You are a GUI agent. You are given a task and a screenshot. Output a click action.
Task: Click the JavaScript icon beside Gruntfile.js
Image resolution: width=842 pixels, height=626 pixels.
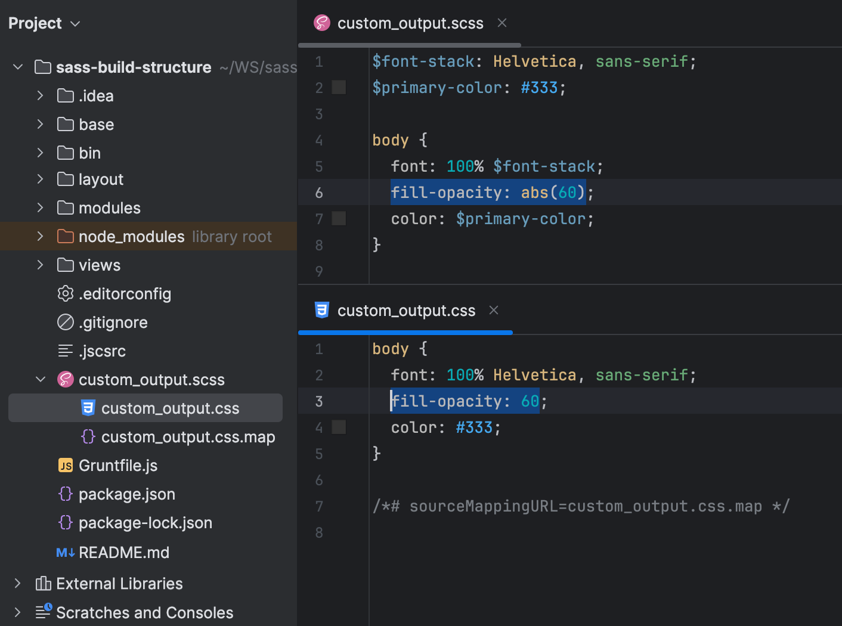click(x=65, y=465)
